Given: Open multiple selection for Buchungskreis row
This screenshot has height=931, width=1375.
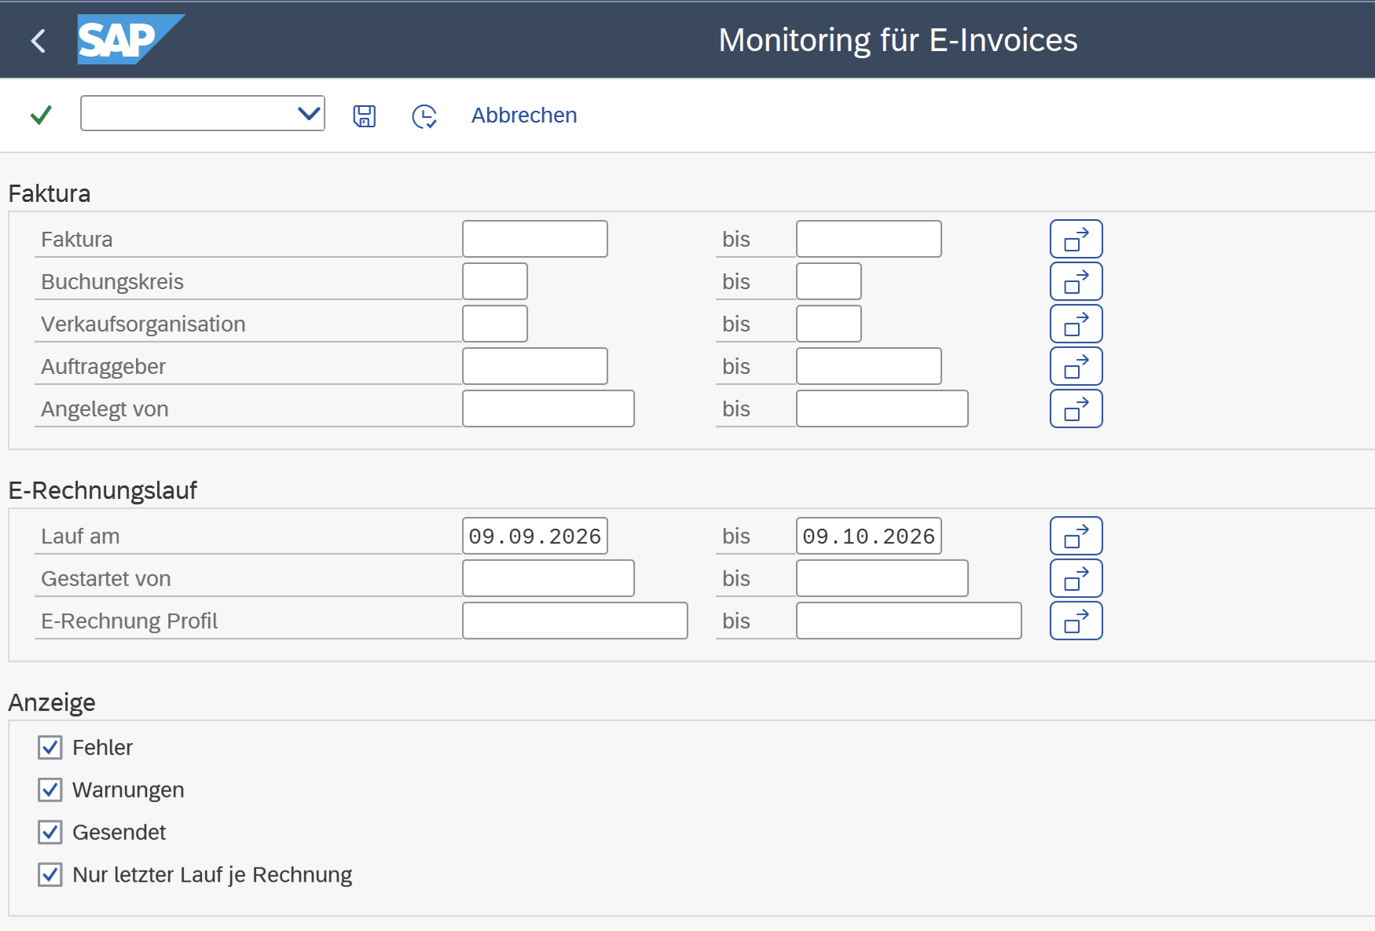Looking at the screenshot, I should [1076, 281].
